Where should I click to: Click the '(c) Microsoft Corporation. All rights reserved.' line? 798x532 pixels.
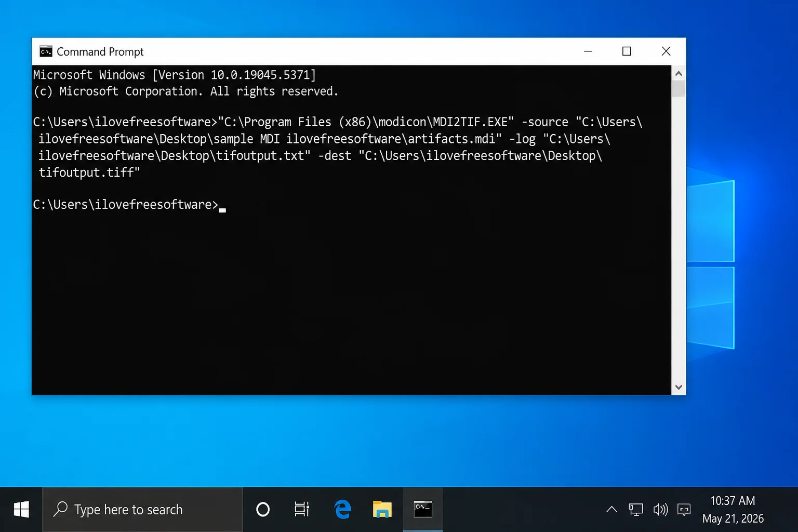[186, 91]
